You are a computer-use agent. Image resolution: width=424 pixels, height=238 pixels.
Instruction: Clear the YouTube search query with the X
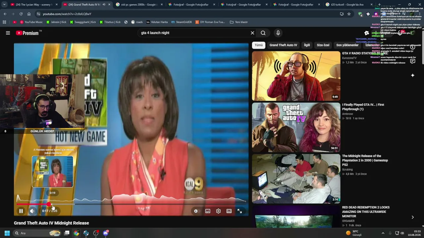(x=252, y=33)
